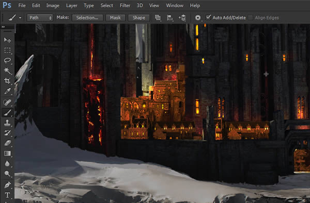Open the View menu

154,6
